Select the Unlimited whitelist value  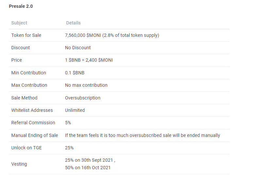click(75, 110)
